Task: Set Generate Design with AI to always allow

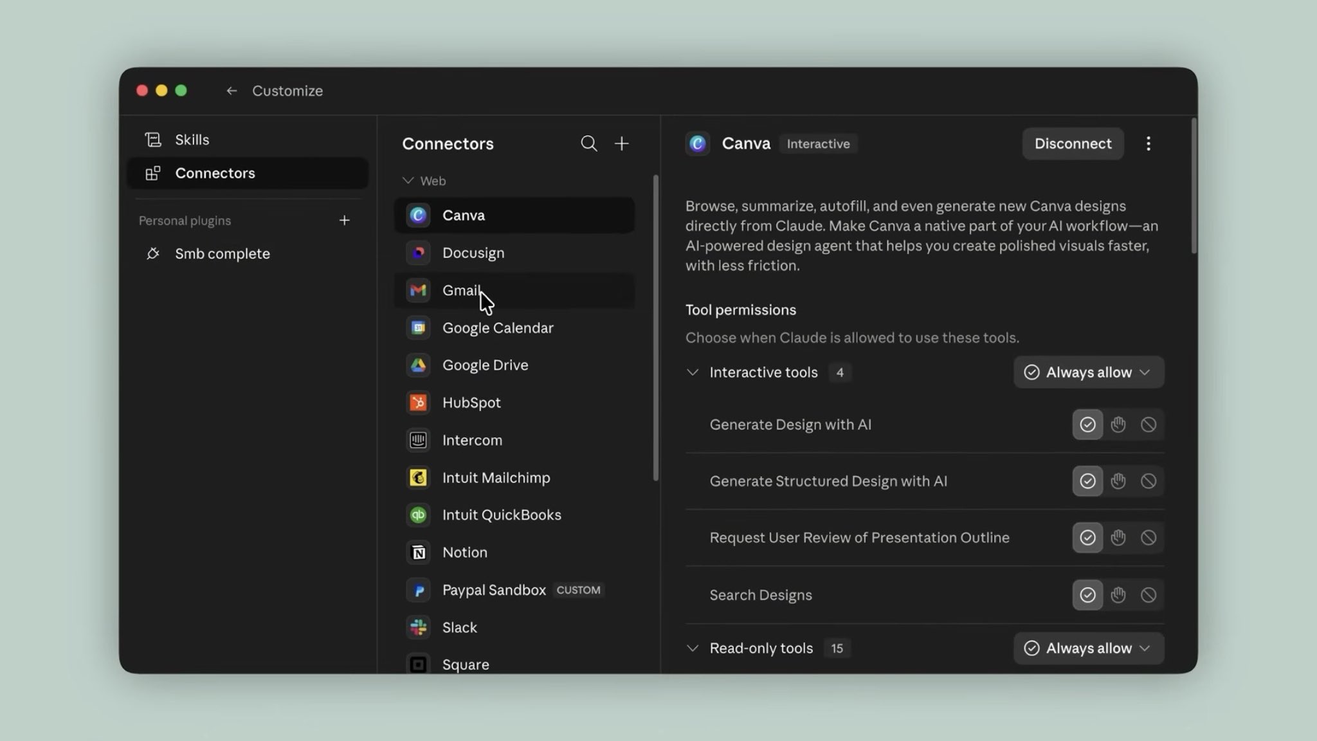Action: click(1087, 425)
